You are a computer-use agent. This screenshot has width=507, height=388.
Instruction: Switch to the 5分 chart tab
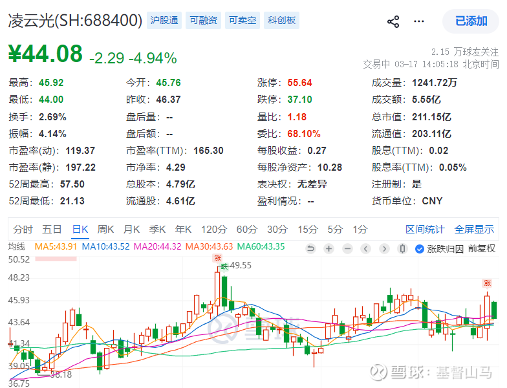pyautogui.click(x=335, y=230)
